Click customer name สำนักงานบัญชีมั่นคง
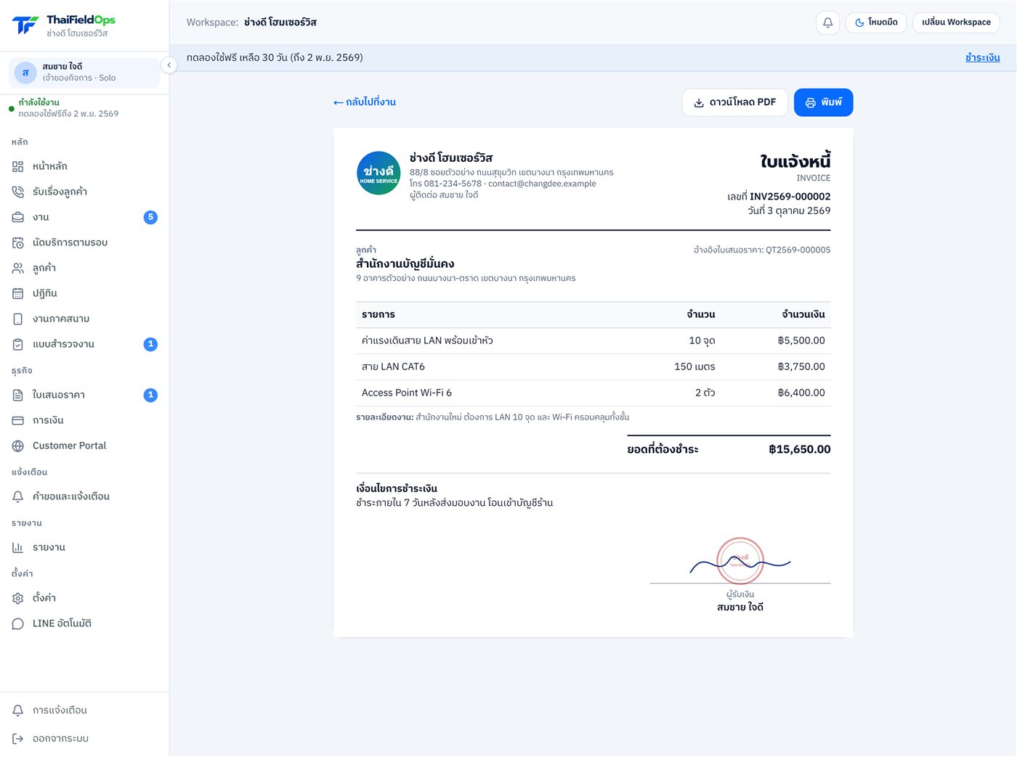 (405, 263)
